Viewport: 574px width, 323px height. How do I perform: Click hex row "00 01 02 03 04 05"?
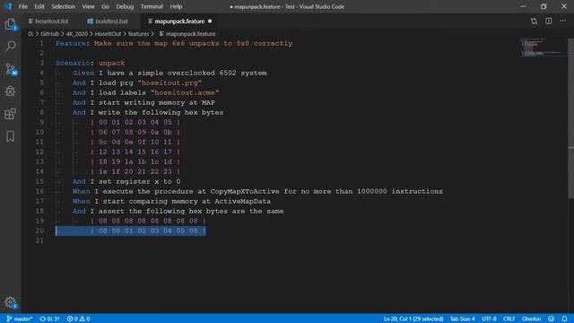pos(135,122)
